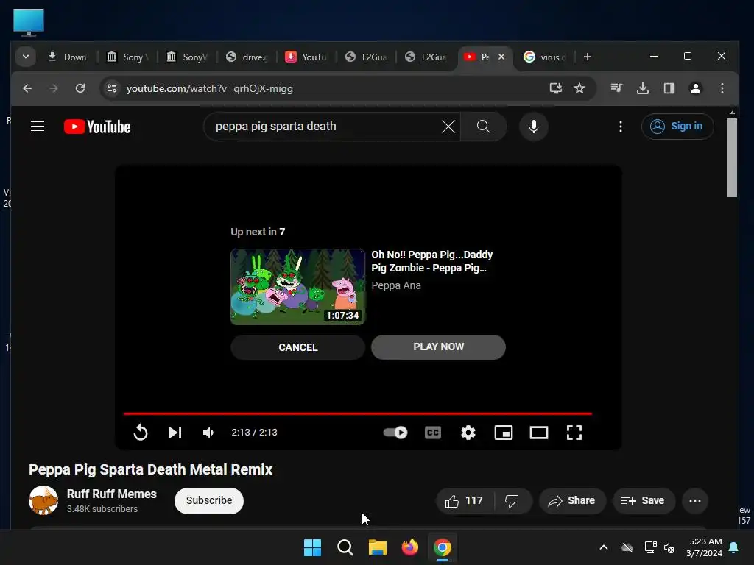The height and width of the screenshot is (565, 754).
Task: Open the taskbar clock and date
Action: pos(705,547)
